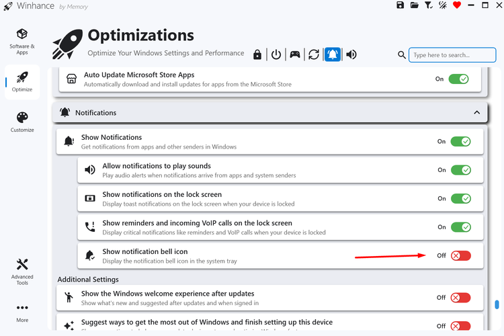
Task: Jump to the power settings section icon
Action: [x=276, y=55]
